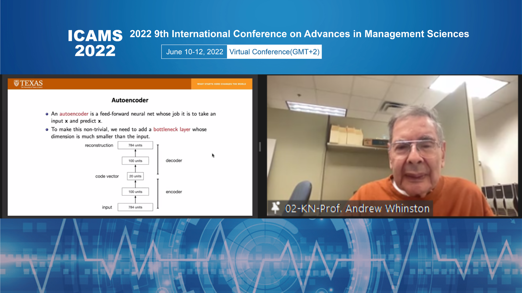Click the speaker's video feed
Image resolution: width=522 pixels, height=293 pixels.
(392, 146)
